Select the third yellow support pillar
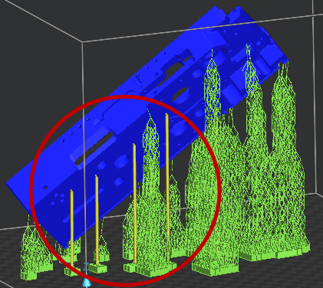This screenshot has height=288, width=323. tap(134, 204)
